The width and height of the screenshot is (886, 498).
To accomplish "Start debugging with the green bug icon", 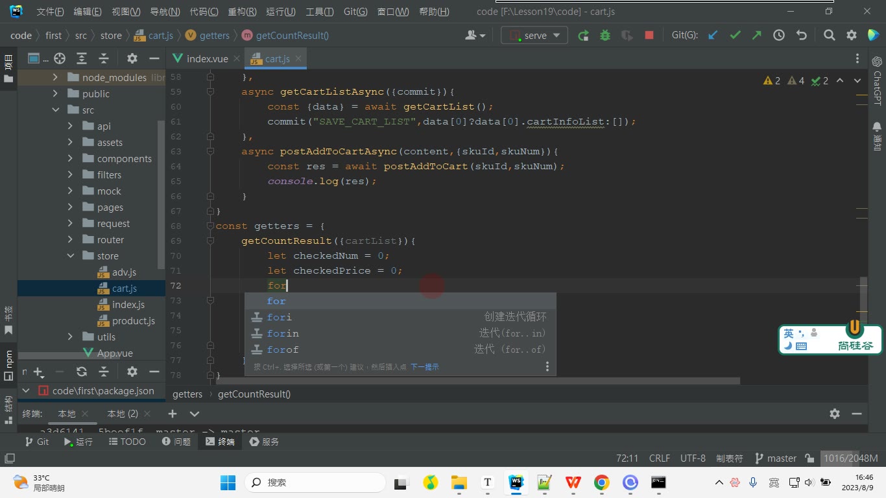I will (x=605, y=36).
